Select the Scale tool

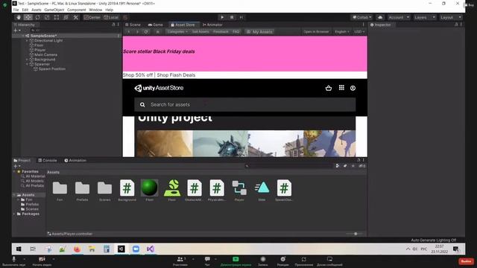point(47,17)
